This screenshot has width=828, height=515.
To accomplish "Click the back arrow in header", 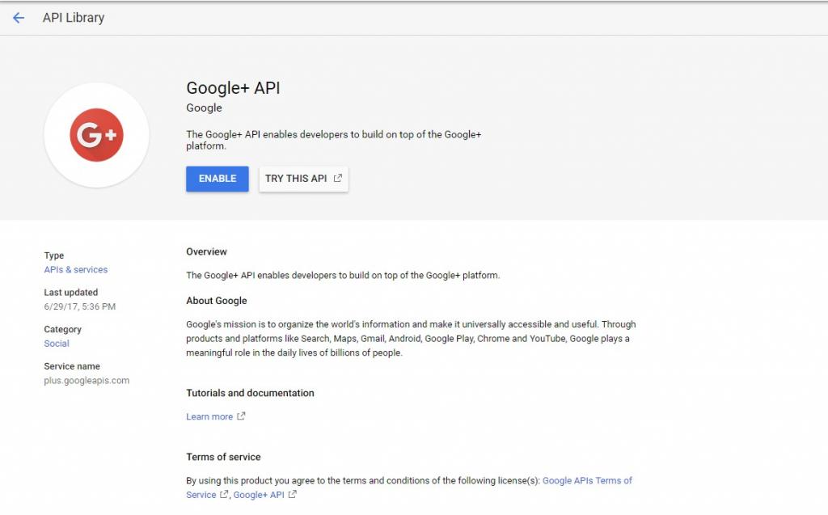I will 19,18.
